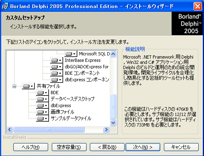Go back with the < 戻る(B) button

coord(107,147)
